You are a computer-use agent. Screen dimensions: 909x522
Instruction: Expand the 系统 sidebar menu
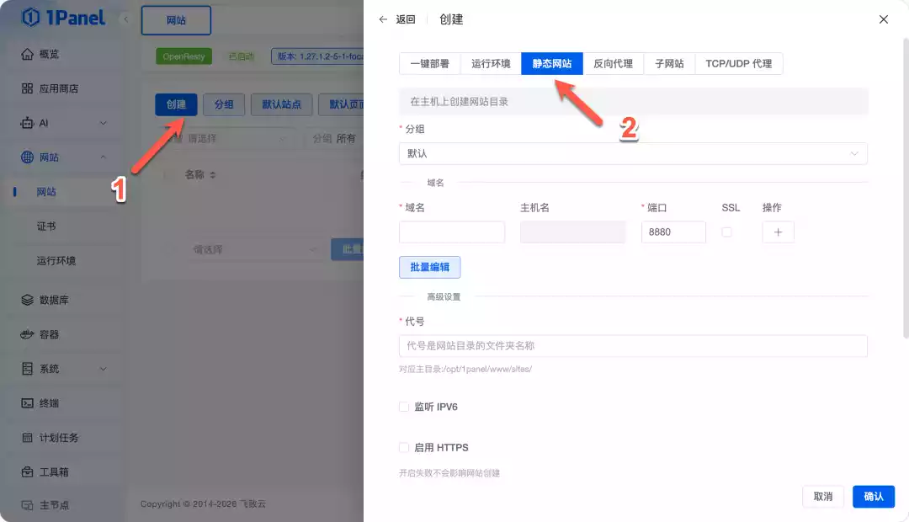49,368
